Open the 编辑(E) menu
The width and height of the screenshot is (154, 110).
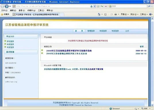tap(13, 10)
